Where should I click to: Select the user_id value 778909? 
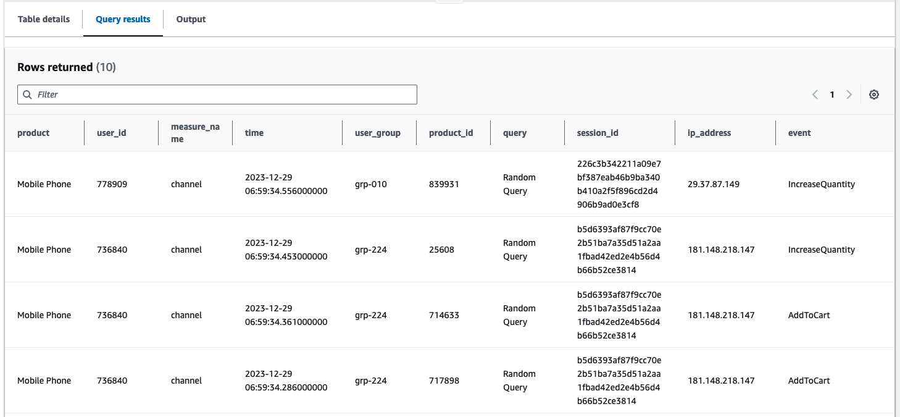pos(112,183)
